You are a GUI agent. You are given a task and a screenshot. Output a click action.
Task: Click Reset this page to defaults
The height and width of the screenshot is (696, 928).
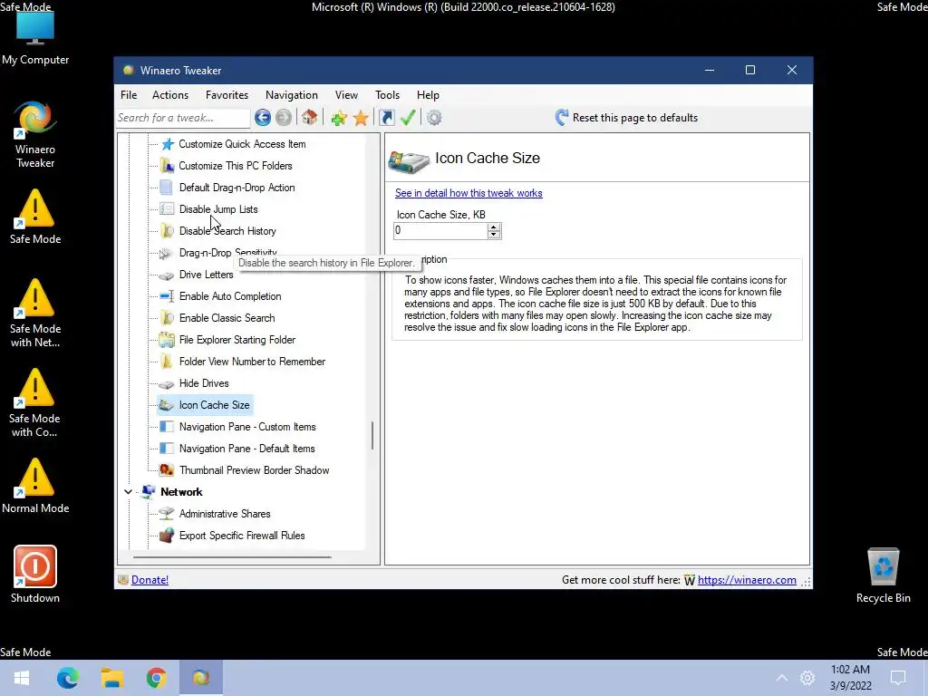(x=626, y=118)
